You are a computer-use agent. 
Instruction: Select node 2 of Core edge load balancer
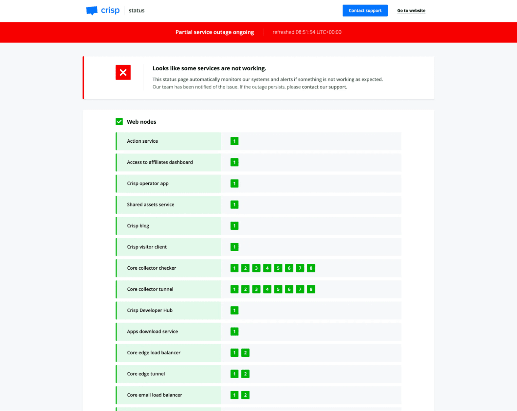click(245, 353)
